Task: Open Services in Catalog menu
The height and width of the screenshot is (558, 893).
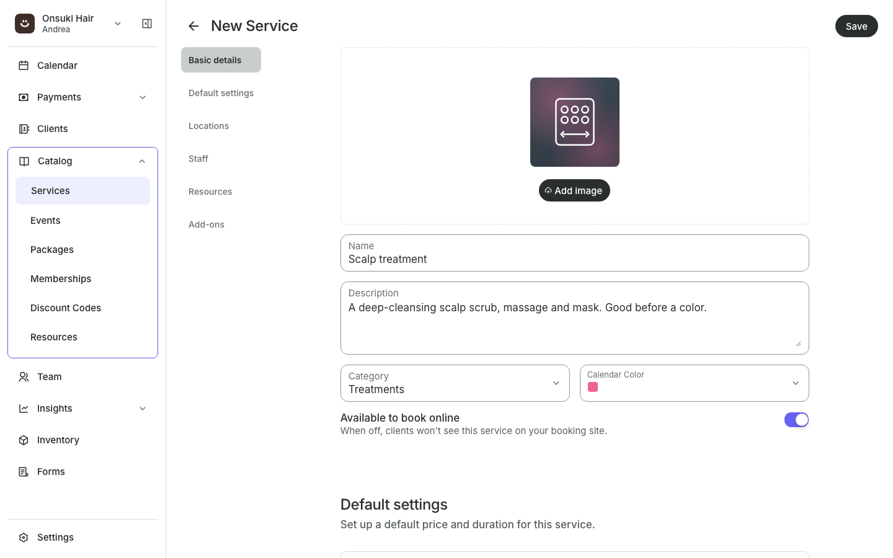Action: point(82,191)
